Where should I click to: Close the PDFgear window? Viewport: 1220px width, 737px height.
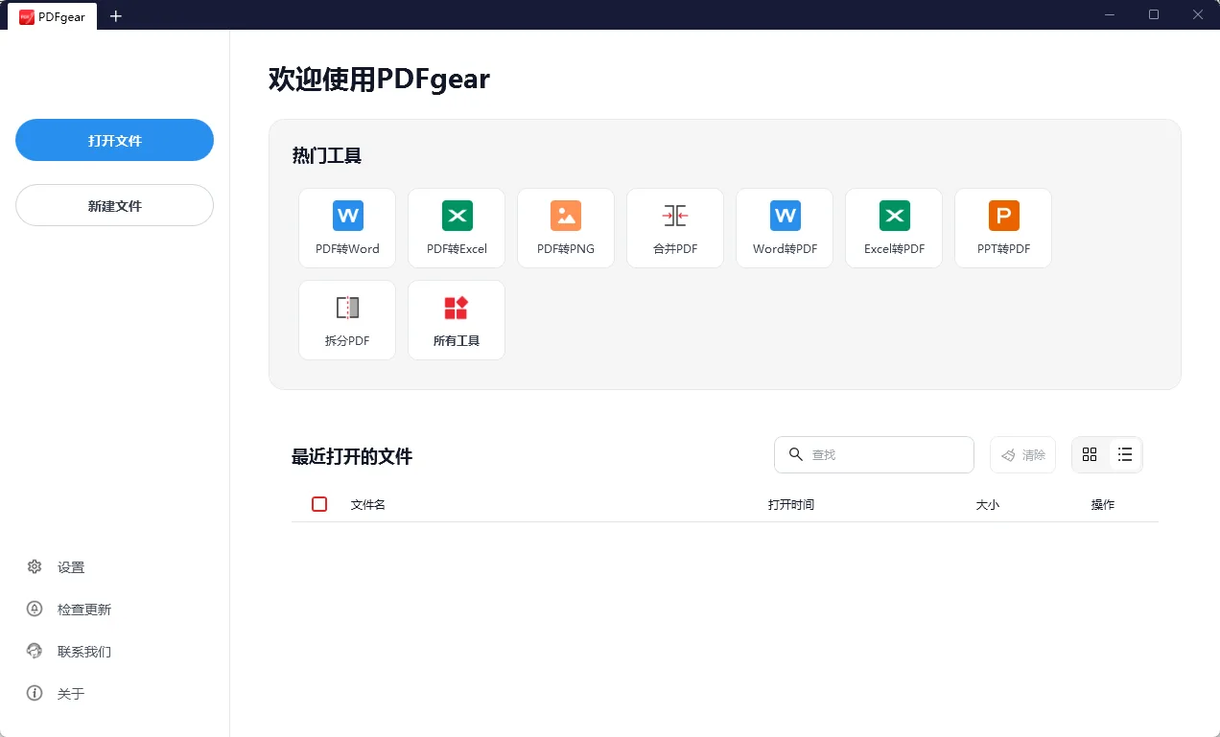coord(1198,14)
